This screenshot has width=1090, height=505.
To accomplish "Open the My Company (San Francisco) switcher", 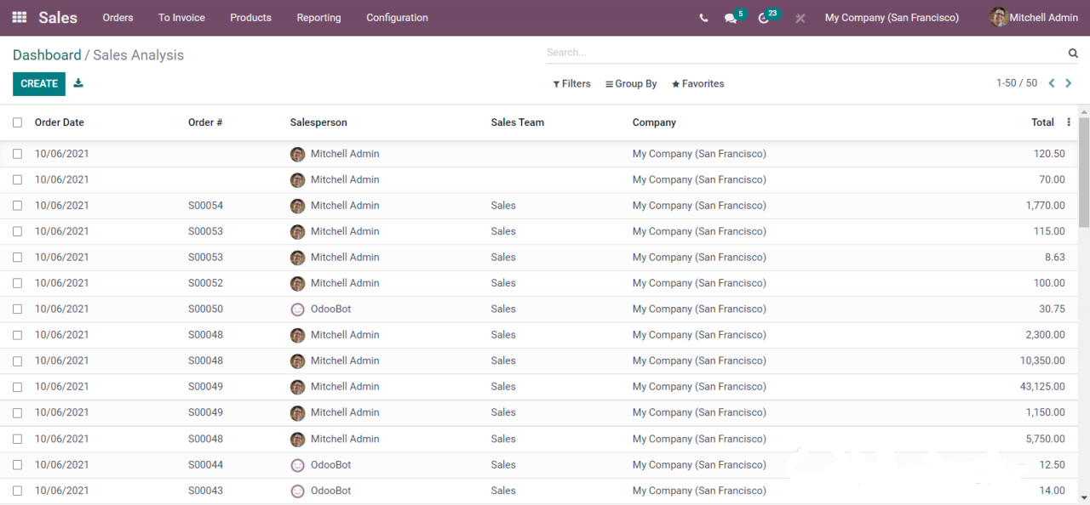I will click(x=892, y=18).
